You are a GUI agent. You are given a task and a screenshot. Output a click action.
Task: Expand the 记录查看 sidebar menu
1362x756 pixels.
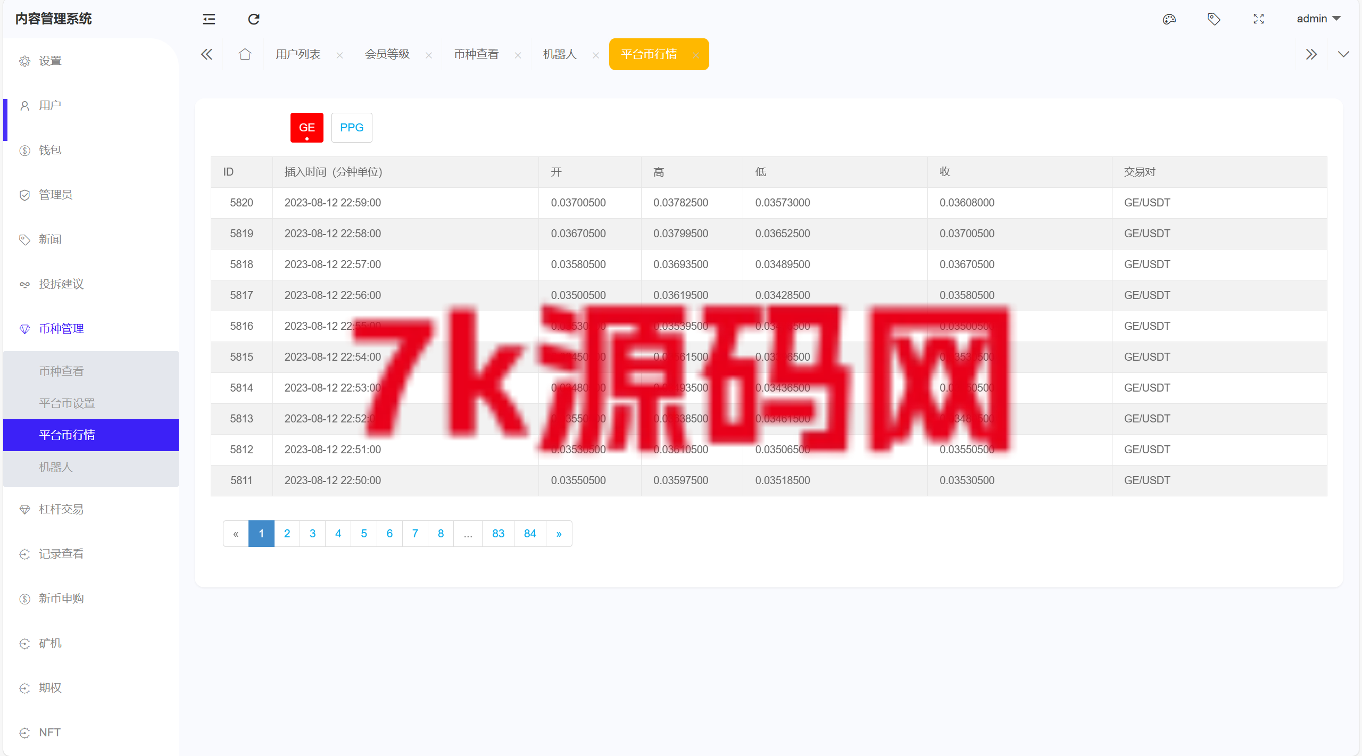[x=91, y=554]
